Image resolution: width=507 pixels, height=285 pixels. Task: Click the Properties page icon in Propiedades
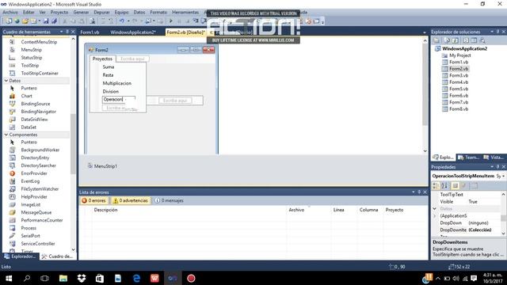click(455, 185)
